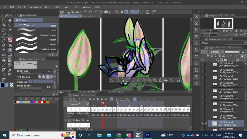
Task: Go to next frame button
Action: click(x=102, y=99)
